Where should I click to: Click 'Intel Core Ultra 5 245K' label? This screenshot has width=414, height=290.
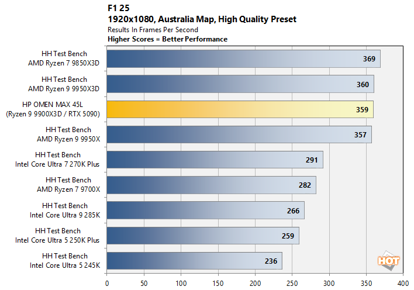pyautogui.click(x=65, y=265)
